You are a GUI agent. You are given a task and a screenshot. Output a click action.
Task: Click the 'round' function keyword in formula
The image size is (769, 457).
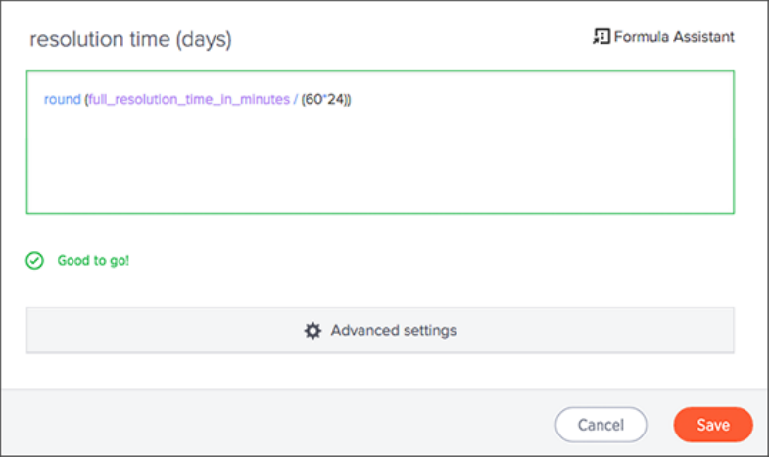(62, 100)
